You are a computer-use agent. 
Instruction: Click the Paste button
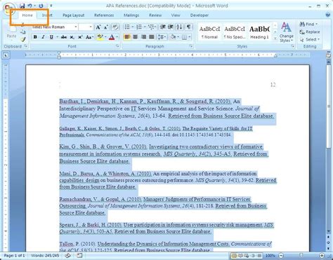click(11, 33)
